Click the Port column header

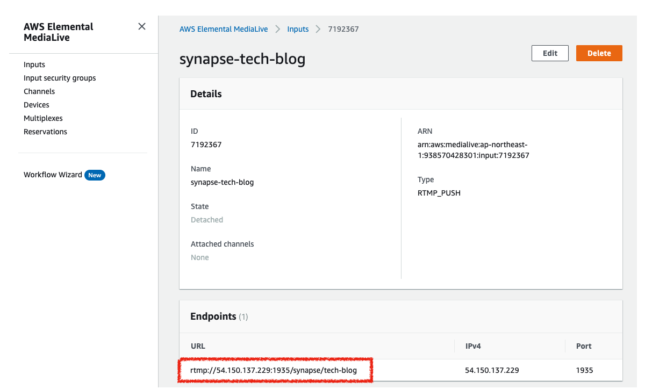(x=584, y=346)
